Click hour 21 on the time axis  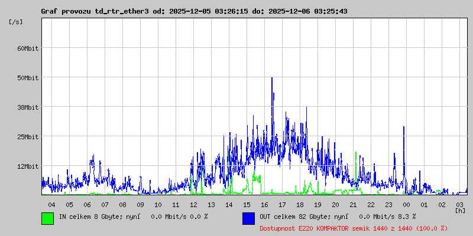[353, 204]
